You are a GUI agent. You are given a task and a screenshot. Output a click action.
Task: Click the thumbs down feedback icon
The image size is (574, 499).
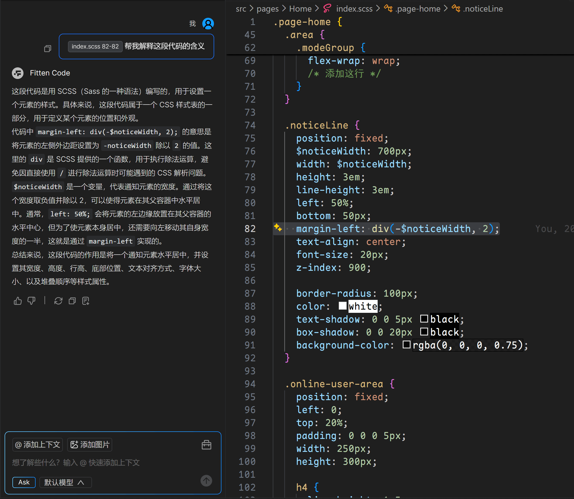point(32,301)
